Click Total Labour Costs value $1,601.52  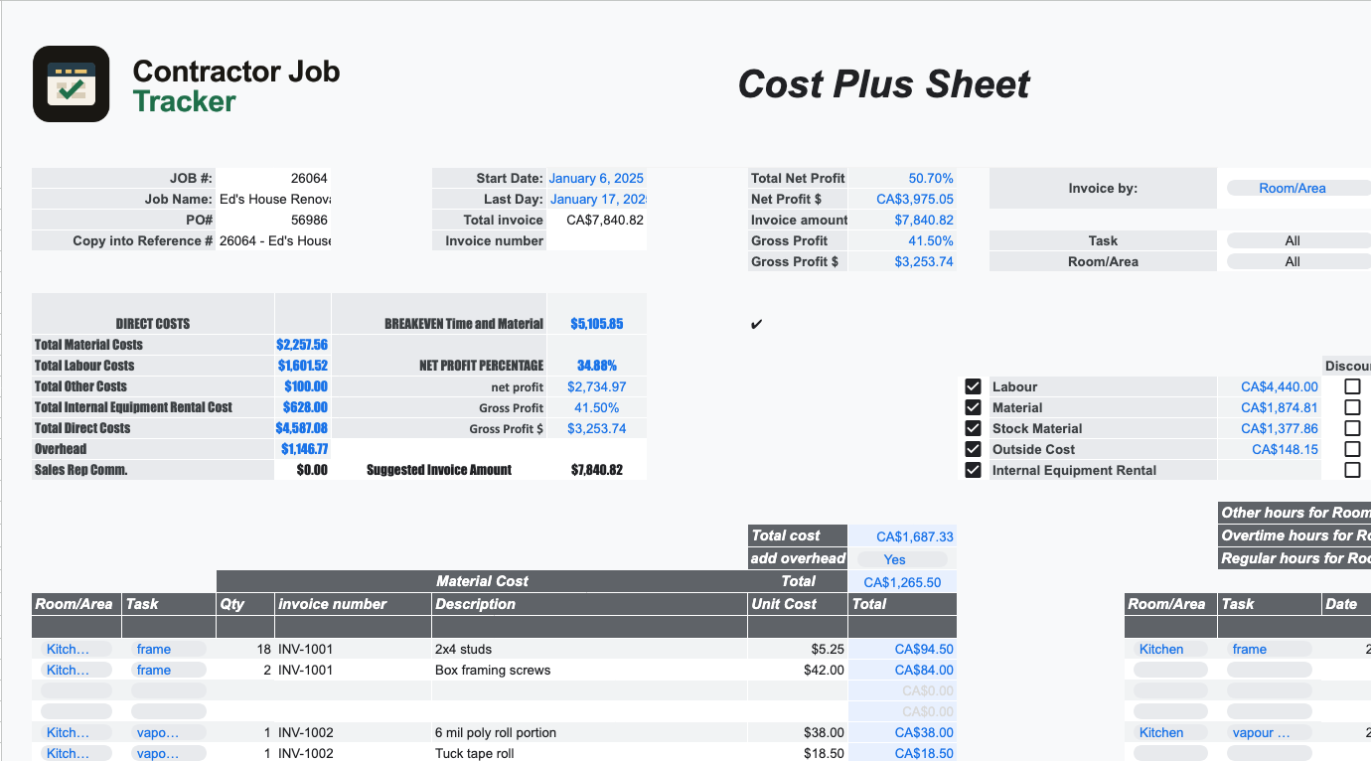(302, 366)
